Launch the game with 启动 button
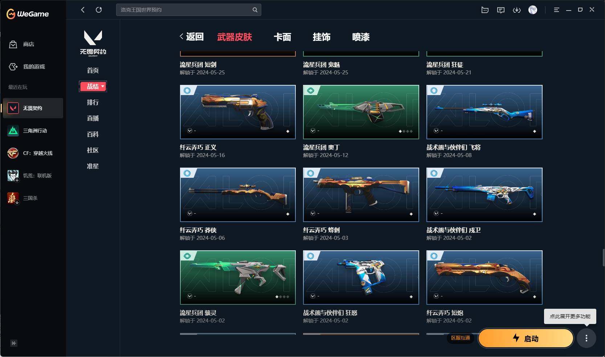 pos(526,338)
